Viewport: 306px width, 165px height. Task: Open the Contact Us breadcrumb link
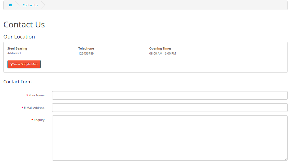(30, 5)
